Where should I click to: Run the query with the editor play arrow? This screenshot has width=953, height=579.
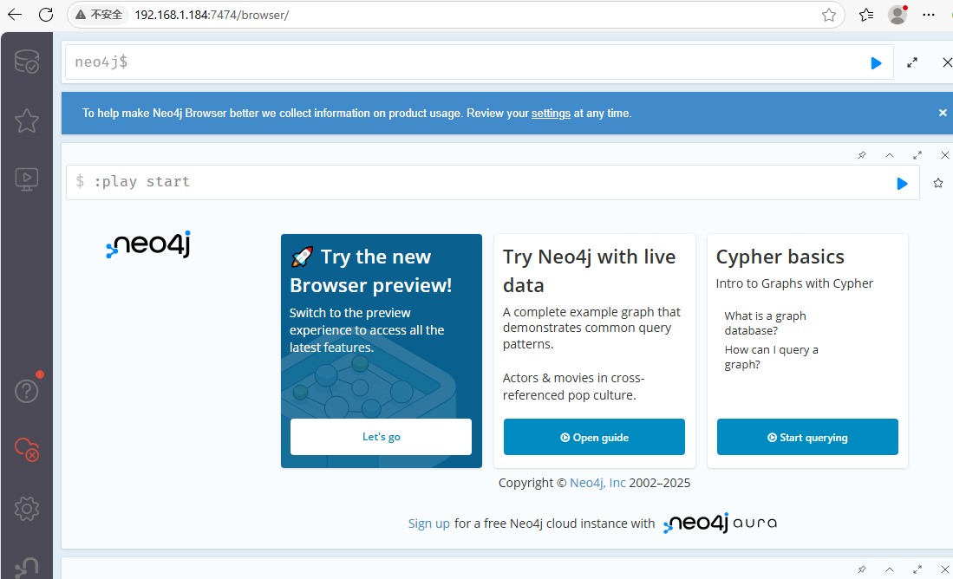(x=876, y=62)
